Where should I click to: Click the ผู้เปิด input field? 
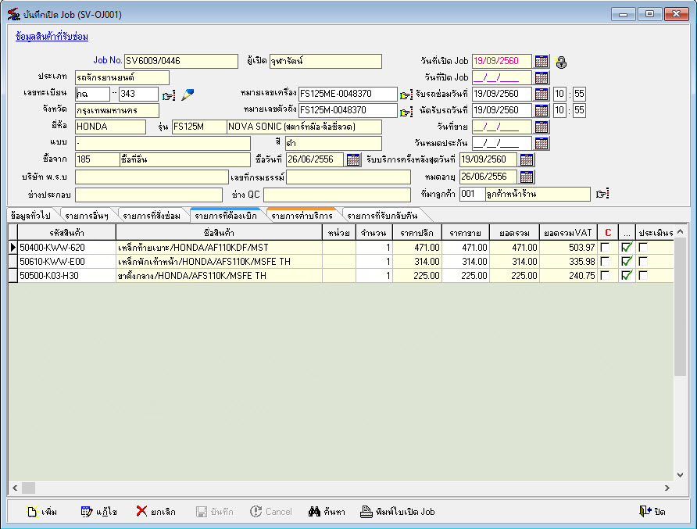tap(325, 61)
